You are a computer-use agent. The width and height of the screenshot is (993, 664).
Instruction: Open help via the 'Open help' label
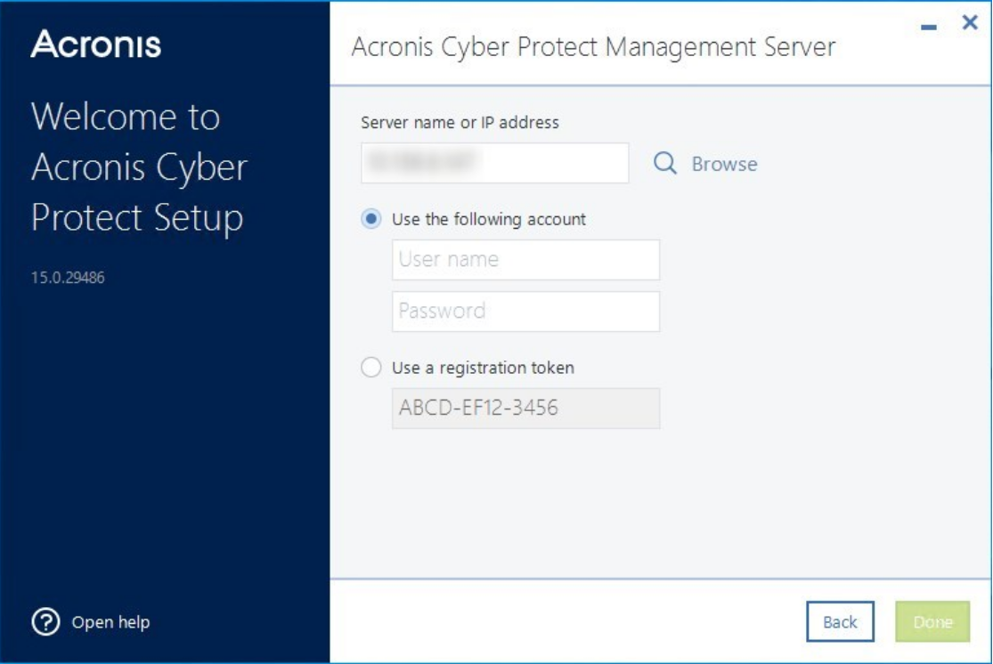110,622
